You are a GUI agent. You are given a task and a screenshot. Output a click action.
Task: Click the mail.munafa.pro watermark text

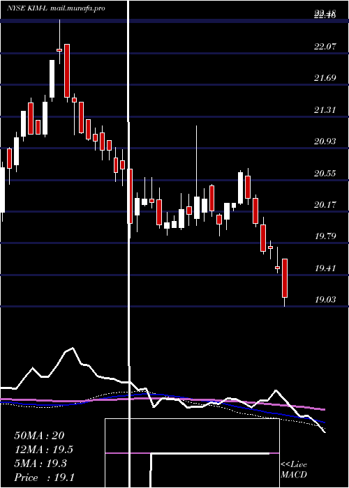(x=77, y=8)
